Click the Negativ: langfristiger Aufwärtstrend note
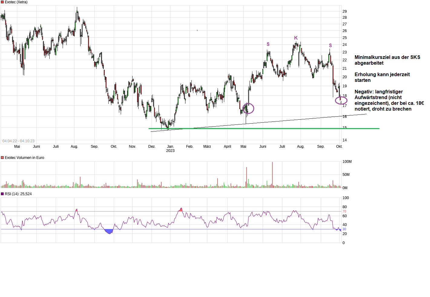 click(x=389, y=100)
